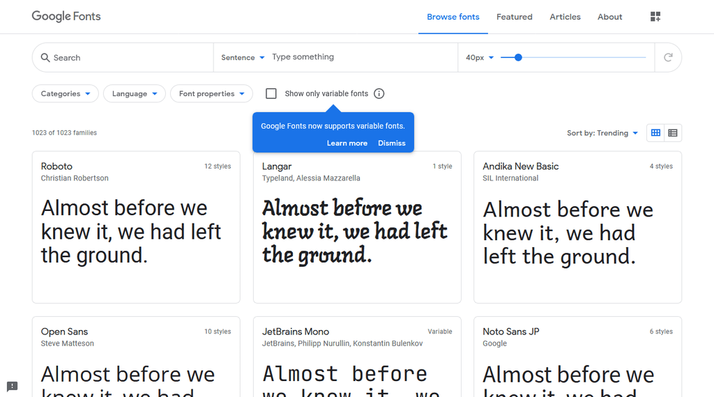Open the Open Sans font card
The image size is (714, 397).
click(x=136, y=357)
